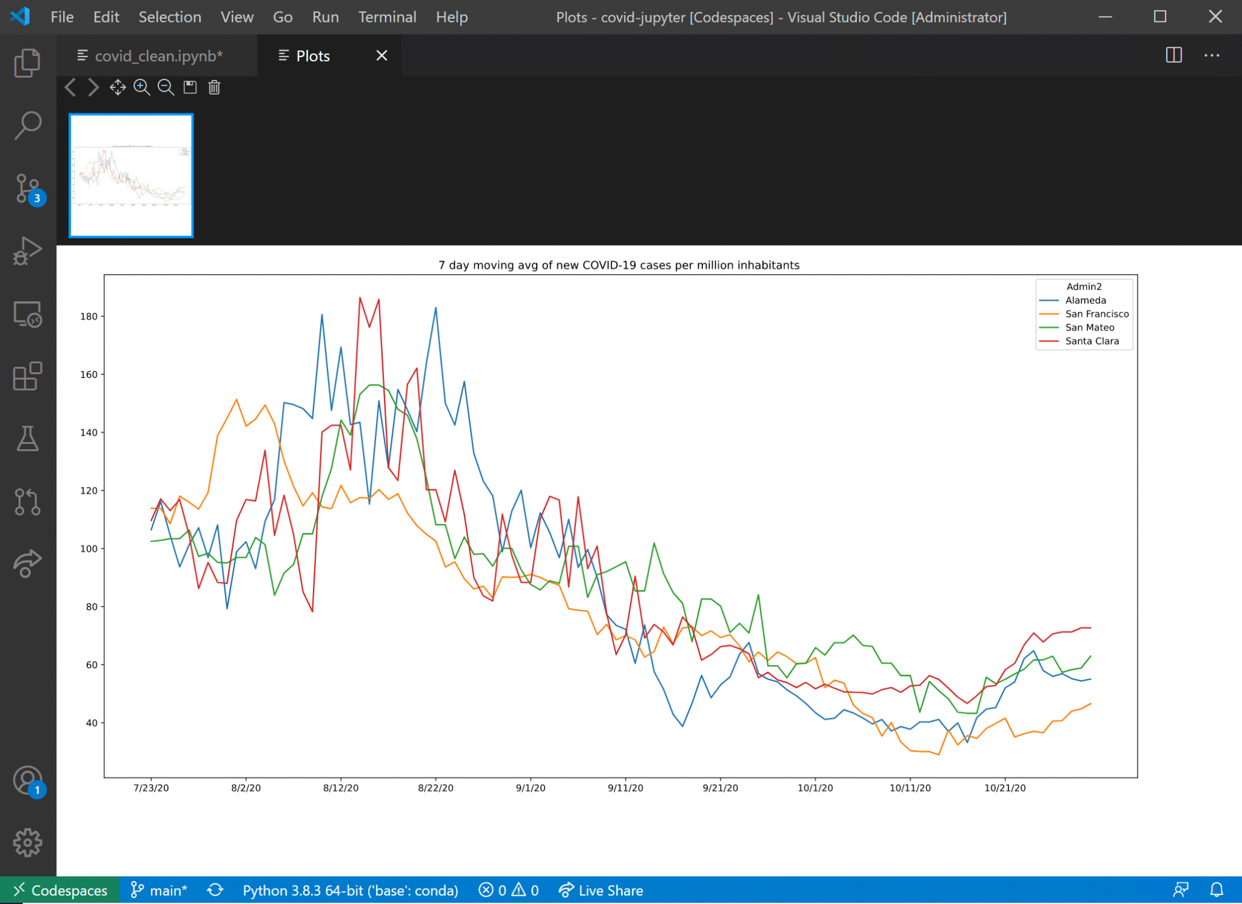Delete the current plot
1242x904 pixels.
point(214,87)
